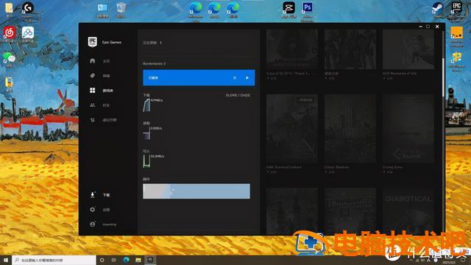Click the Borderlands 3 title text

click(154, 63)
